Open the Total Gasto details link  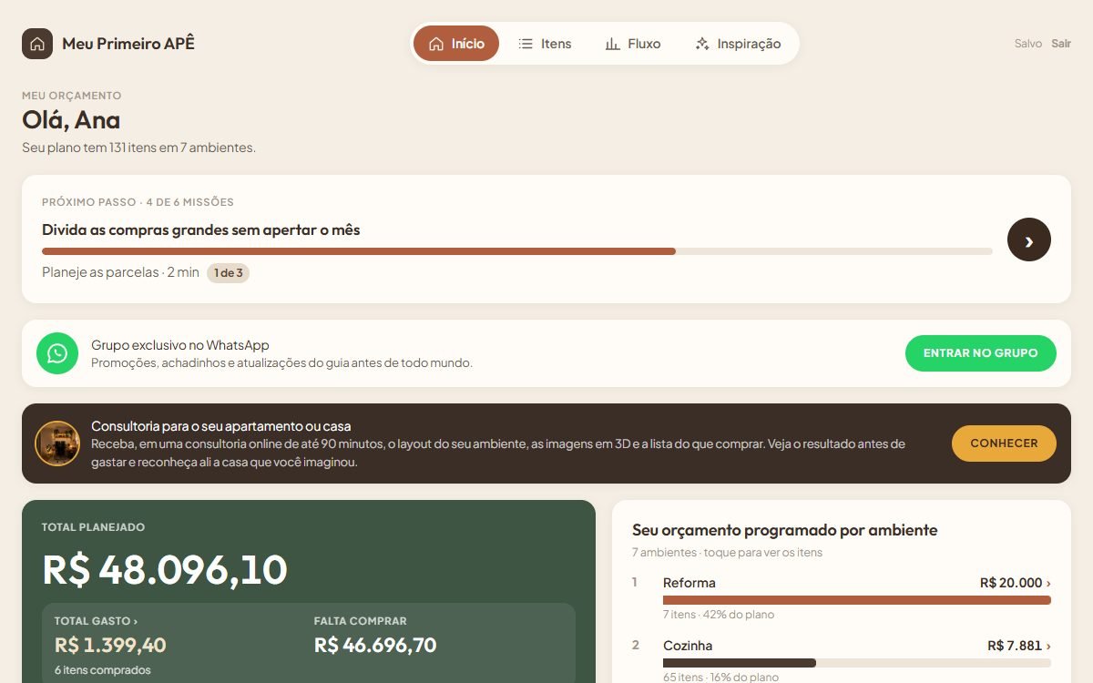[x=96, y=621]
